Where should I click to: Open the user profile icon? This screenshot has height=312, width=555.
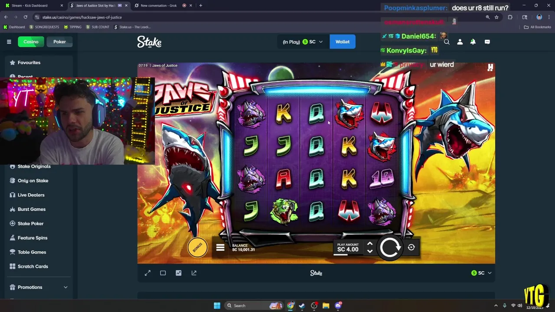(x=460, y=42)
